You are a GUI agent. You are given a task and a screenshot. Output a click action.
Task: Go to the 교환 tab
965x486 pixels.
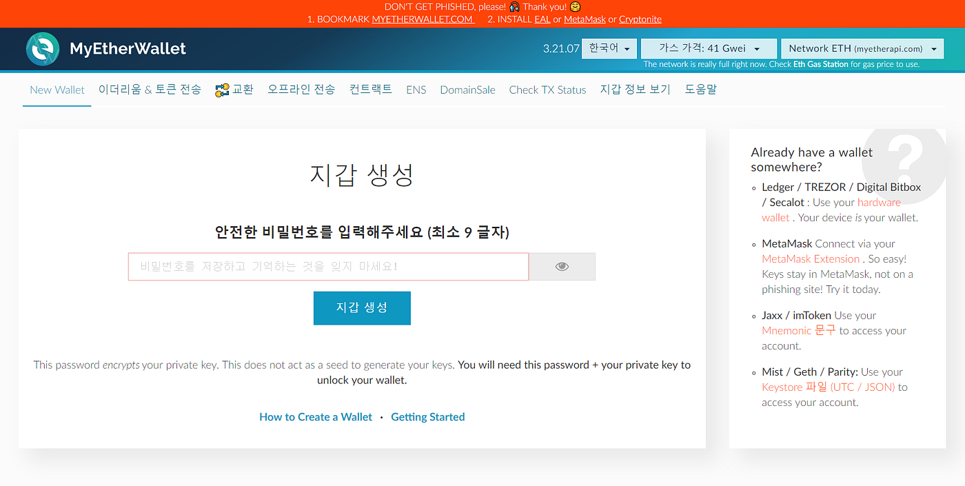click(x=243, y=90)
